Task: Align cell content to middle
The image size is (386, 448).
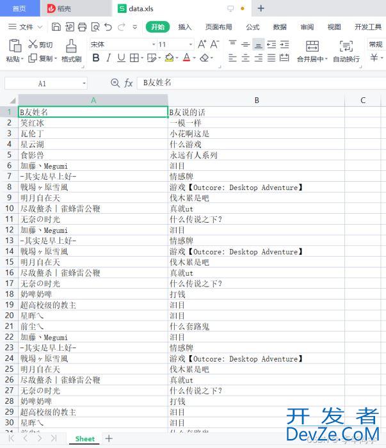Action: [x=245, y=44]
